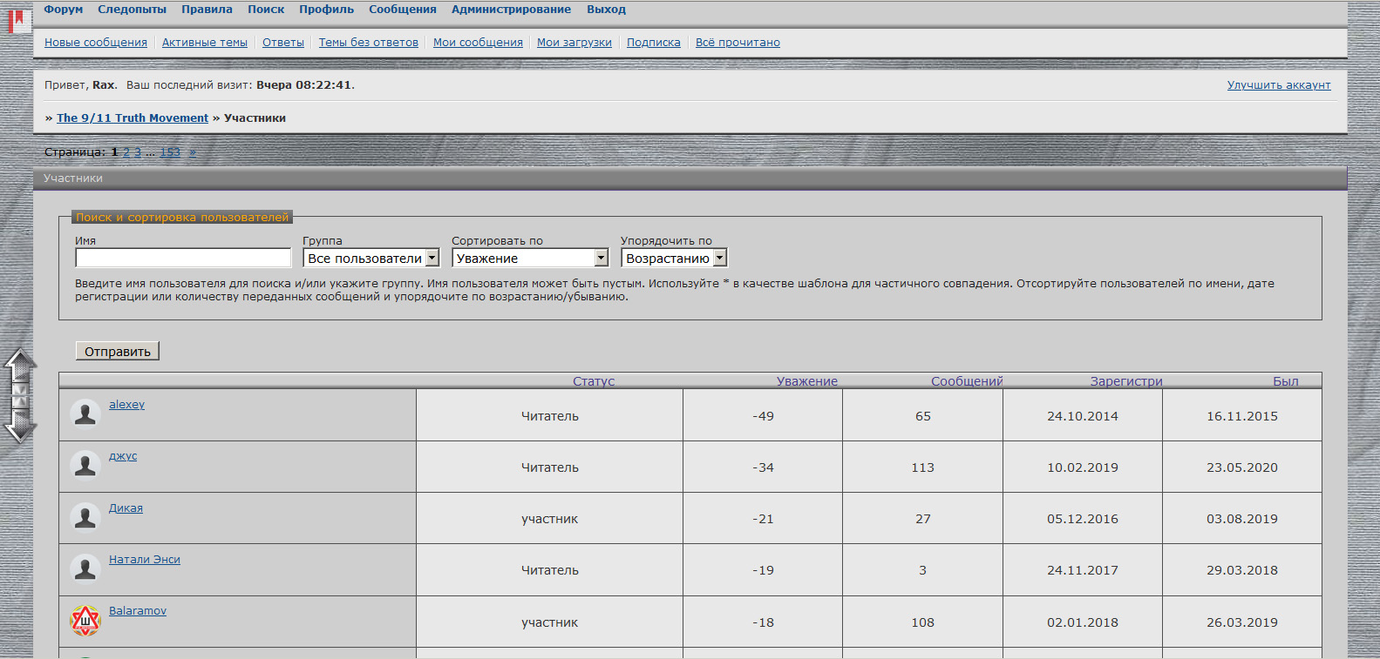Click last visit date 29.03.2018
Image resolution: width=1380 pixels, height=659 pixels.
pos(1242,570)
